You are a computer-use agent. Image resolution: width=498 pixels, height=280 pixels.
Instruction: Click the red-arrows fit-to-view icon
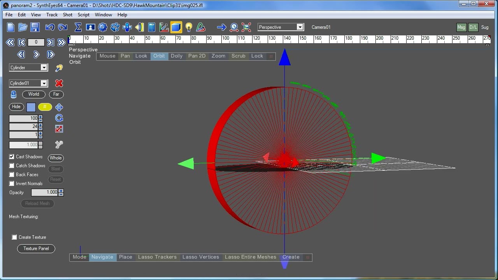click(246, 27)
